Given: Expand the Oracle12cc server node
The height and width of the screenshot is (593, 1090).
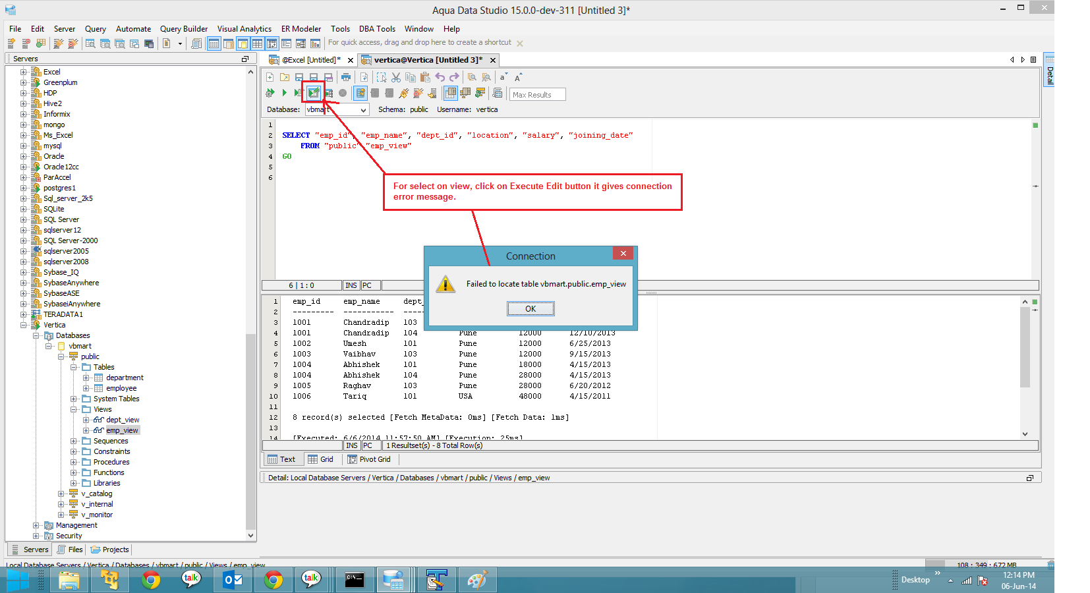Looking at the screenshot, I should click(x=24, y=167).
